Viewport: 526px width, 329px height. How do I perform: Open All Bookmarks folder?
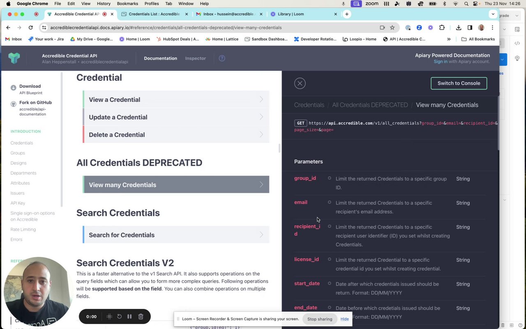click(x=478, y=39)
